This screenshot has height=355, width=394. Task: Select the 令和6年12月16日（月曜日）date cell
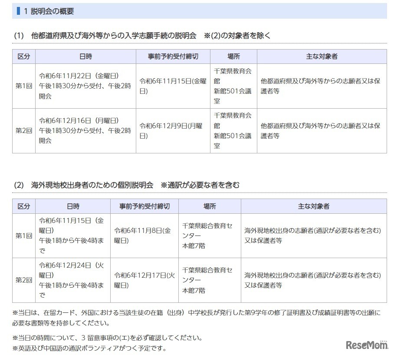85,130
